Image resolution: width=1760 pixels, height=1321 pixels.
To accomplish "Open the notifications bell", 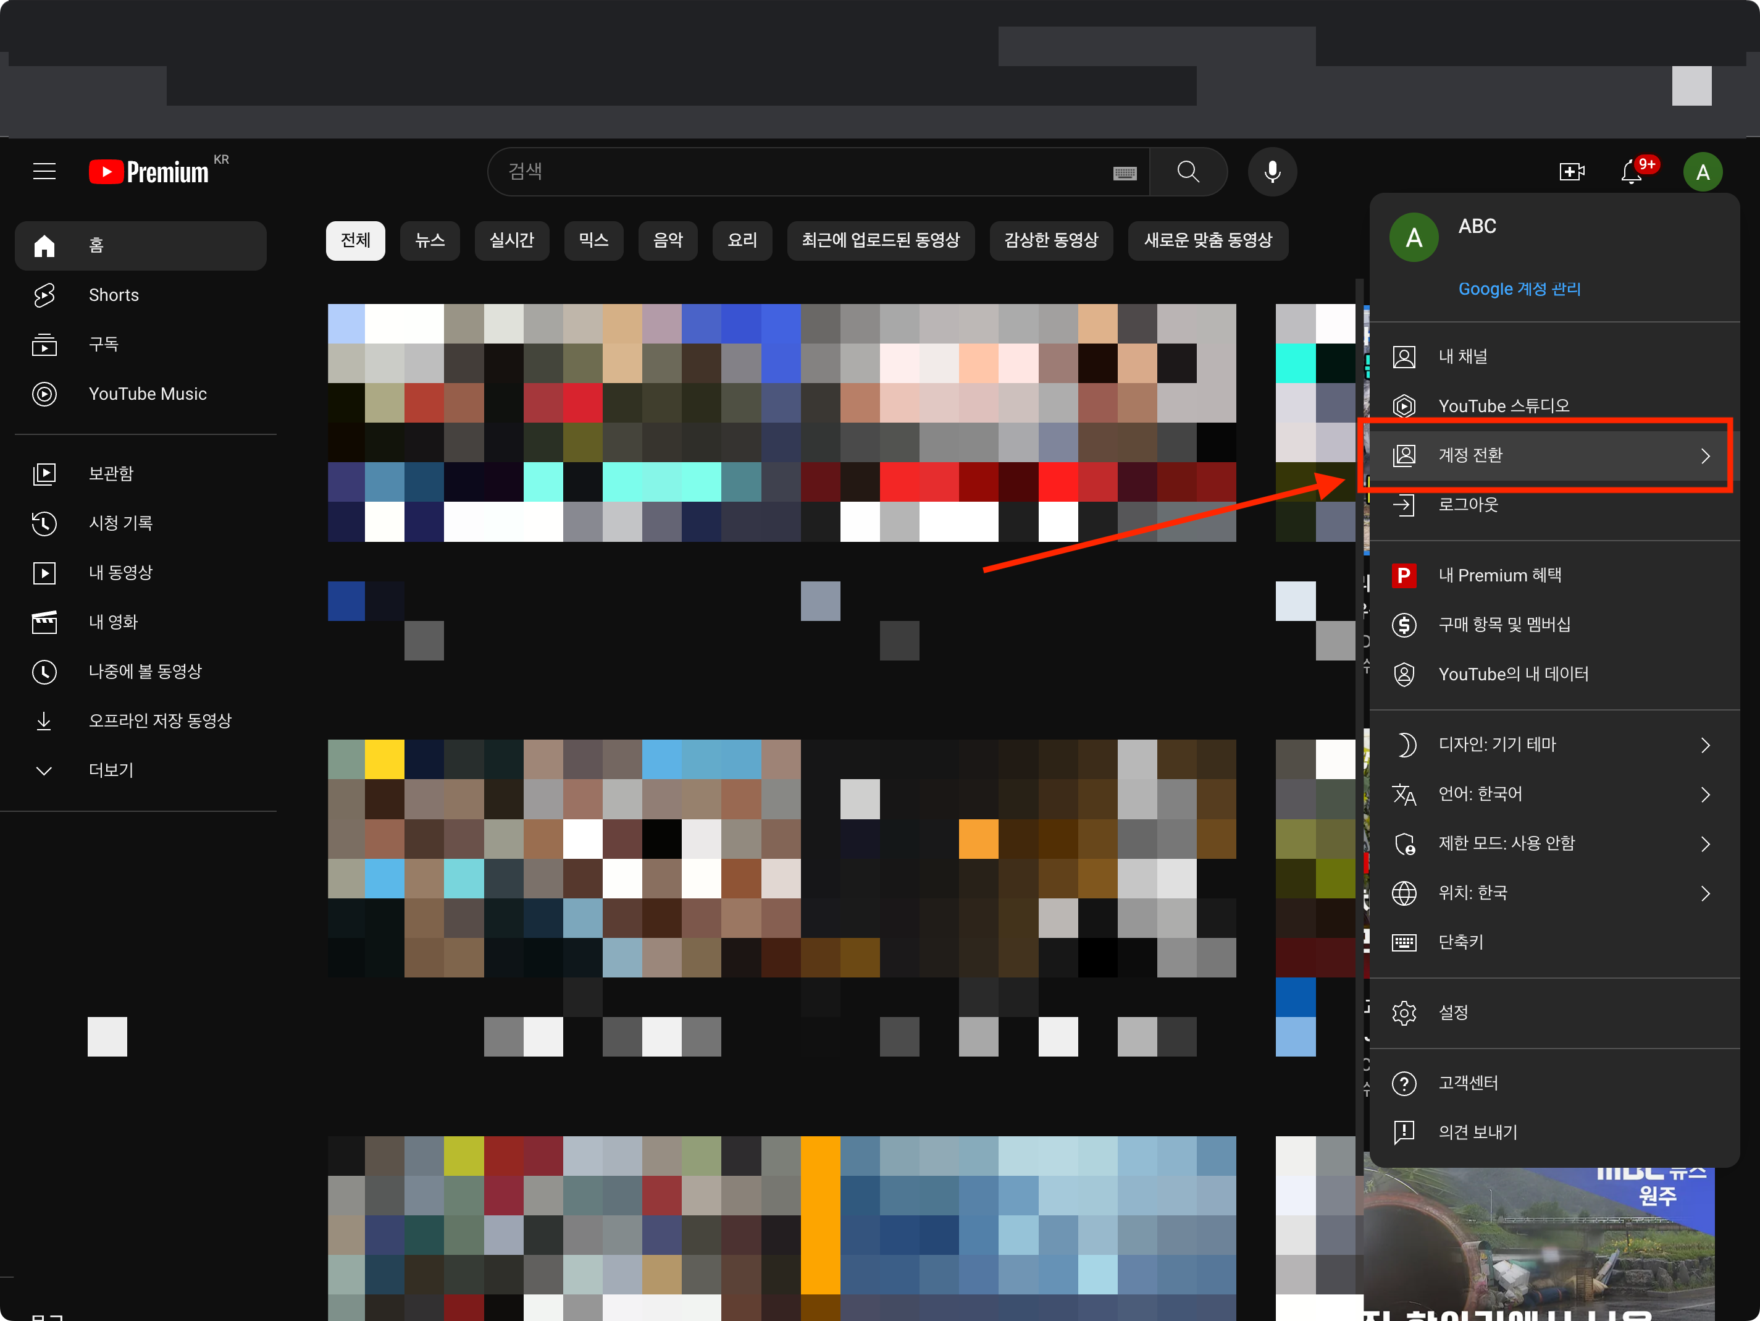I will coord(1631,172).
